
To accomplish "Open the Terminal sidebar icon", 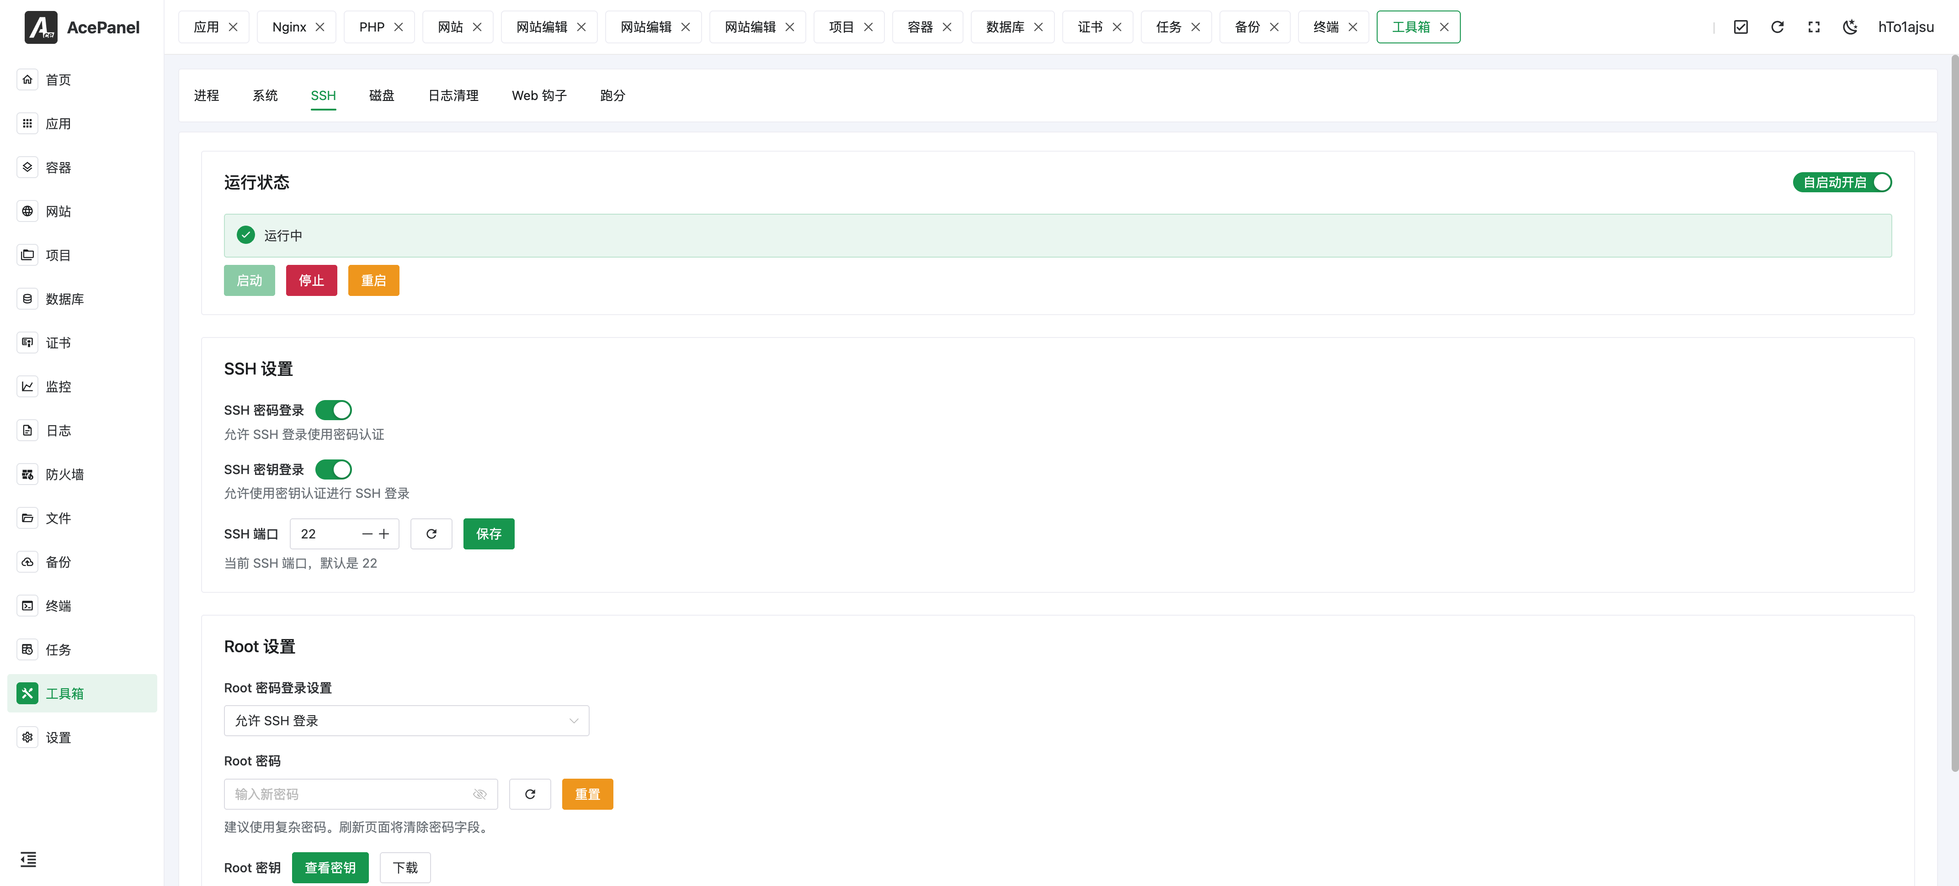I will (27, 606).
